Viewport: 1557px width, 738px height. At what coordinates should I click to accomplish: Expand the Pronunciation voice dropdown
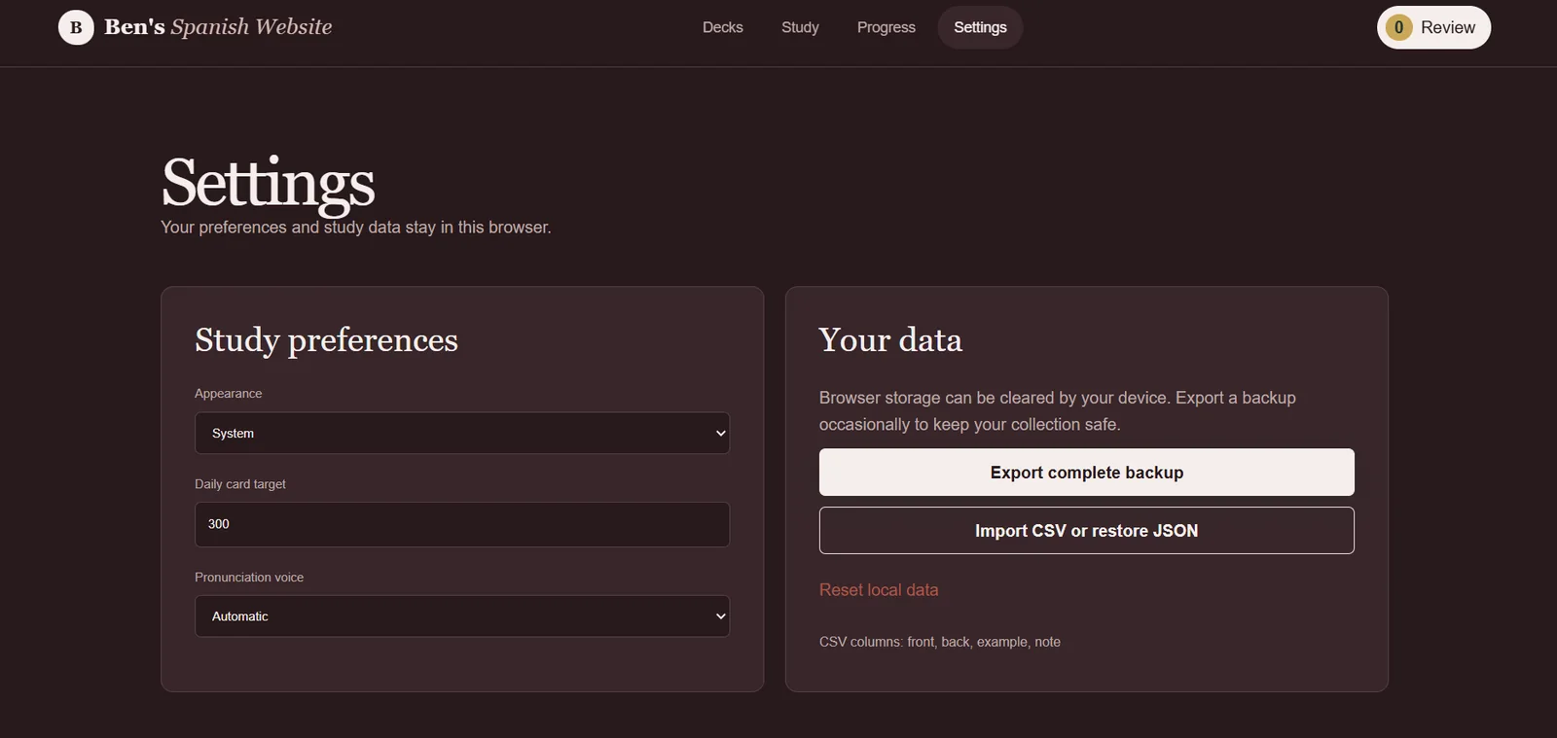(x=462, y=616)
